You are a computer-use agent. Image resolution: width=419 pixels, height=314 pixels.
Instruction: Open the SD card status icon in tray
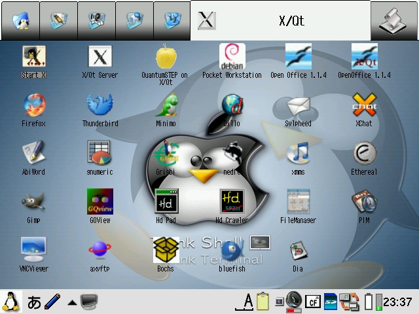click(x=331, y=302)
